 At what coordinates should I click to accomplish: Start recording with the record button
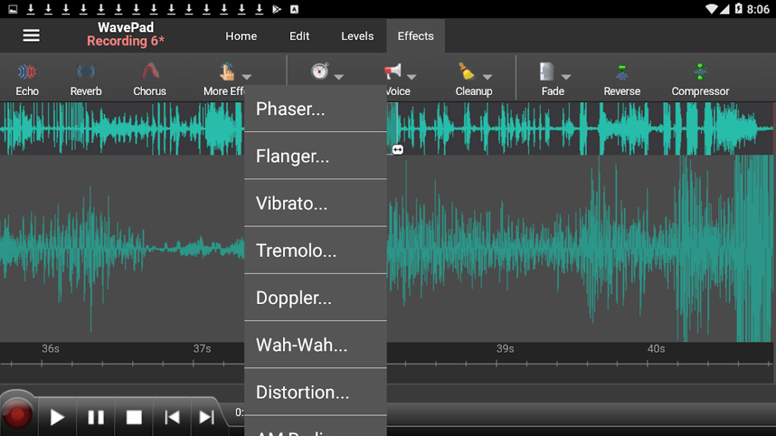18,415
